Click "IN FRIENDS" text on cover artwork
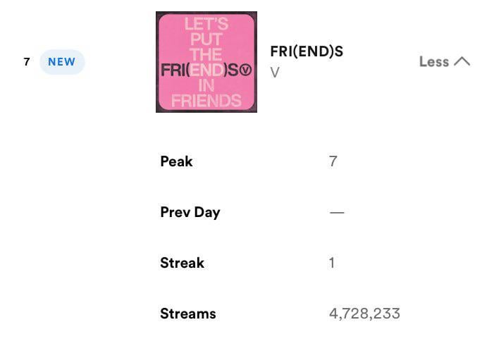 tap(206, 94)
